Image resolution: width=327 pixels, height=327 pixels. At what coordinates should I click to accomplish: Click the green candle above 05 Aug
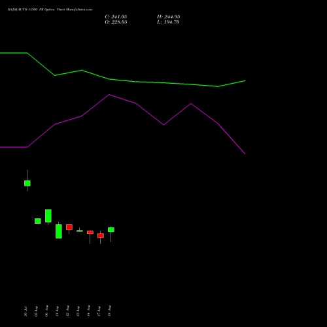pyautogui.click(x=38, y=221)
